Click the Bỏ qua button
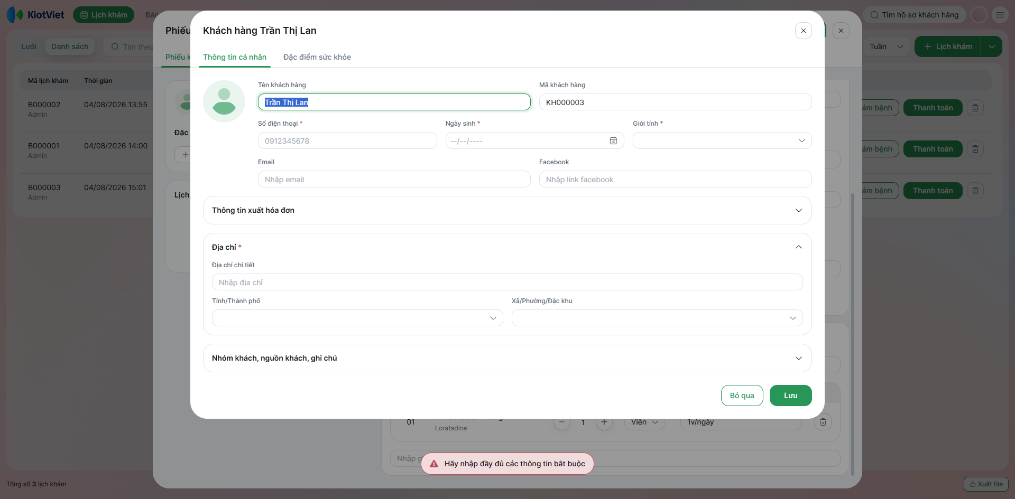1015x499 pixels. pos(742,396)
